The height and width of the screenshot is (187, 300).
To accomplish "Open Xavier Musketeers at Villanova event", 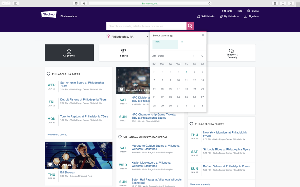I will pos(151,164).
